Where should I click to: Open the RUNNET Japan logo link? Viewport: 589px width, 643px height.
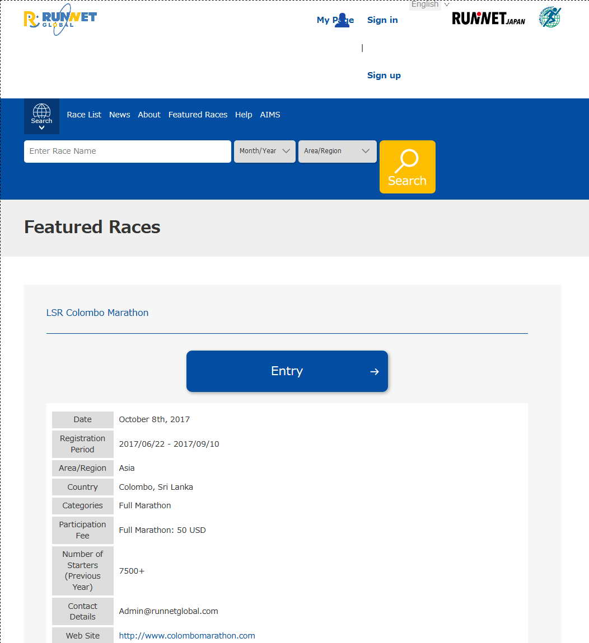pyautogui.click(x=488, y=18)
